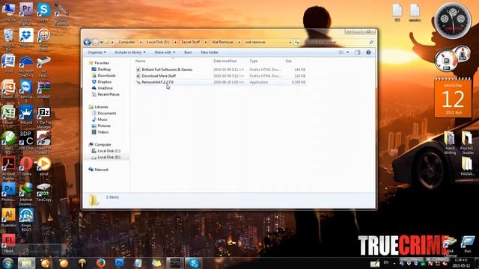Open the TeraCopy desktop shortcut

(43, 192)
